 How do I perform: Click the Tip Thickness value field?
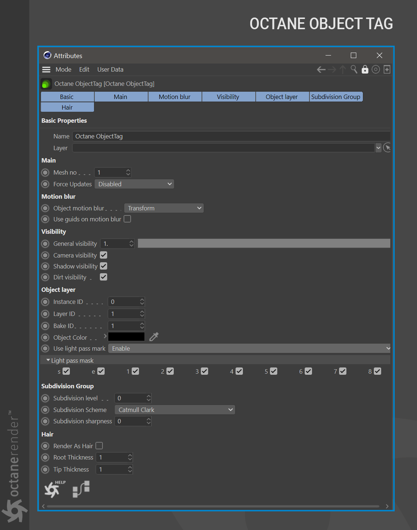114,469
